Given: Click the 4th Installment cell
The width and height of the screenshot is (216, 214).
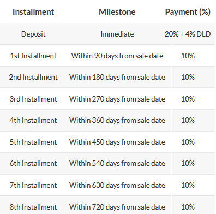Looking at the screenshot, I should (x=33, y=120).
